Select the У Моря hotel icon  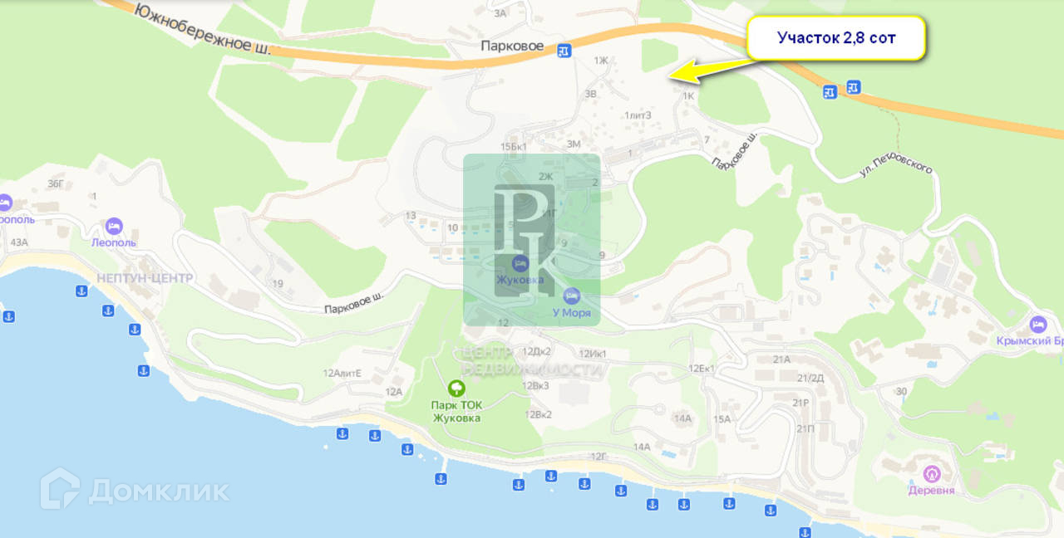[572, 296]
